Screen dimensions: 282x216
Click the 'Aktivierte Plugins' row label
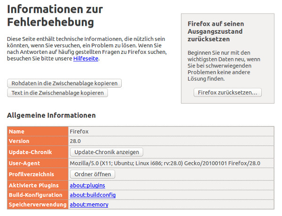point(34,186)
